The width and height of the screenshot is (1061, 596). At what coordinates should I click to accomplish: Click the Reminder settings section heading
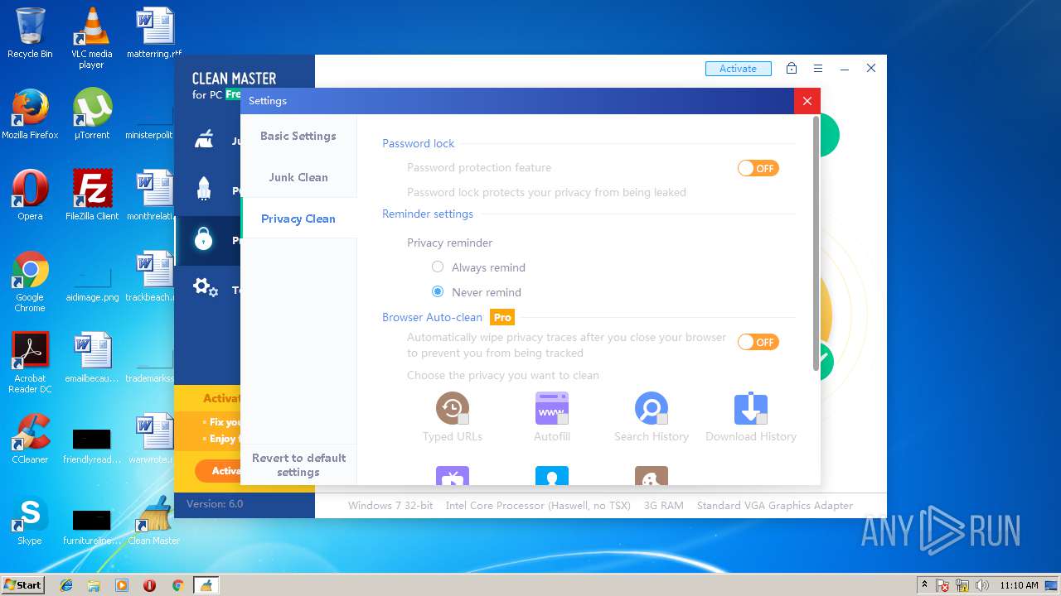click(x=428, y=214)
